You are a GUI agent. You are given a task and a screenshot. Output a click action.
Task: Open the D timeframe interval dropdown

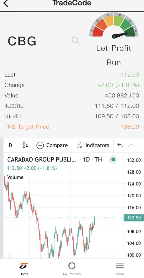click(x=11, y=145)
